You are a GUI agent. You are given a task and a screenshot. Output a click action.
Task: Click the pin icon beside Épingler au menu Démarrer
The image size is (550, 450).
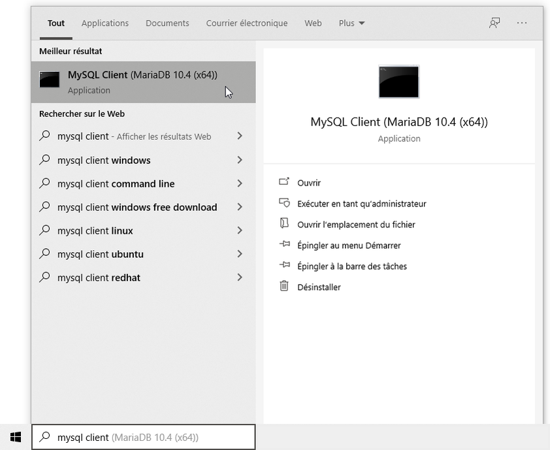point(284,244)
